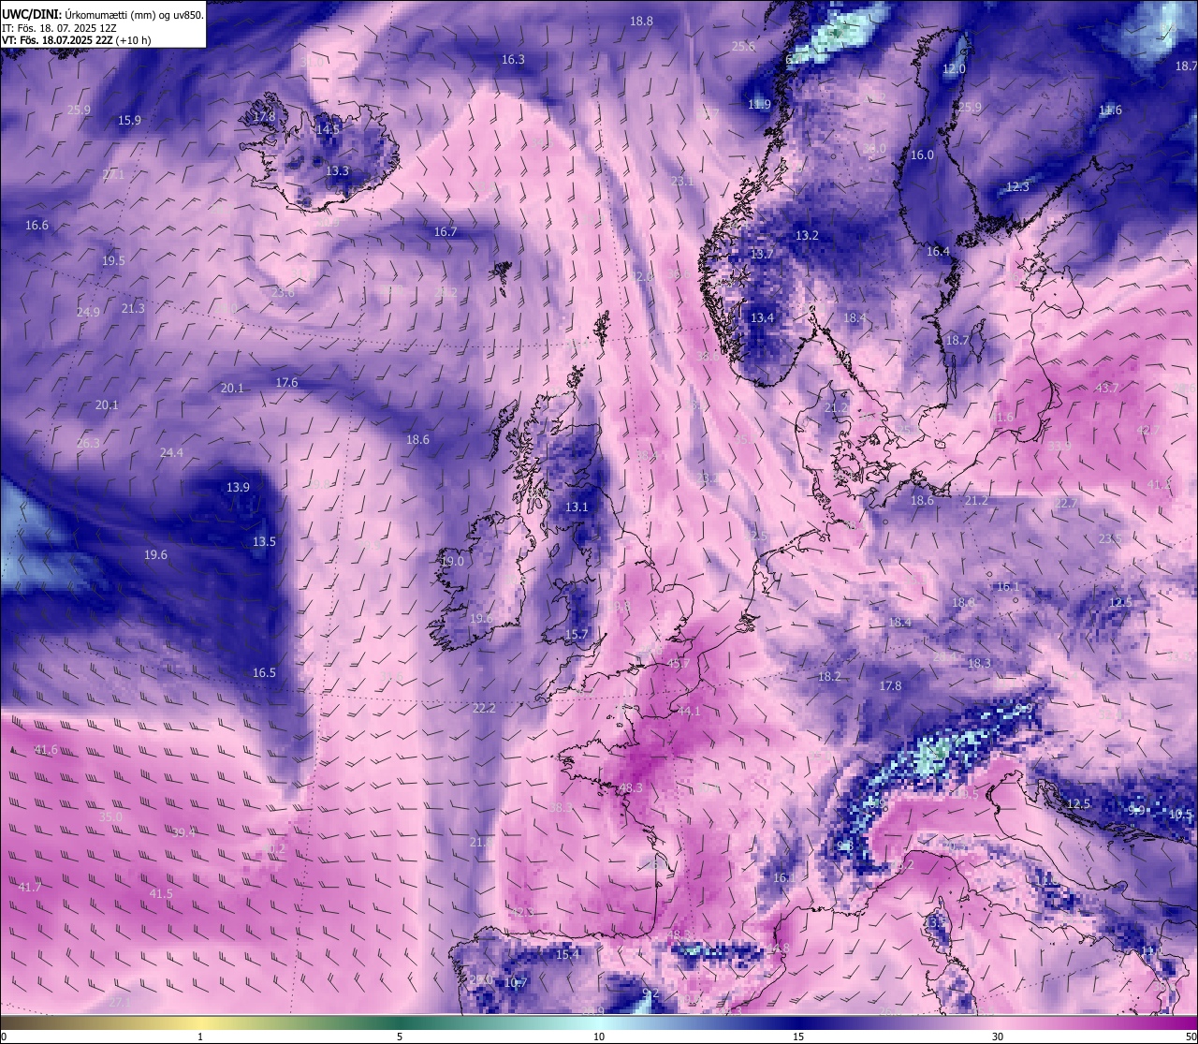Click the 26.3 value near the left edge

[88, 444]
